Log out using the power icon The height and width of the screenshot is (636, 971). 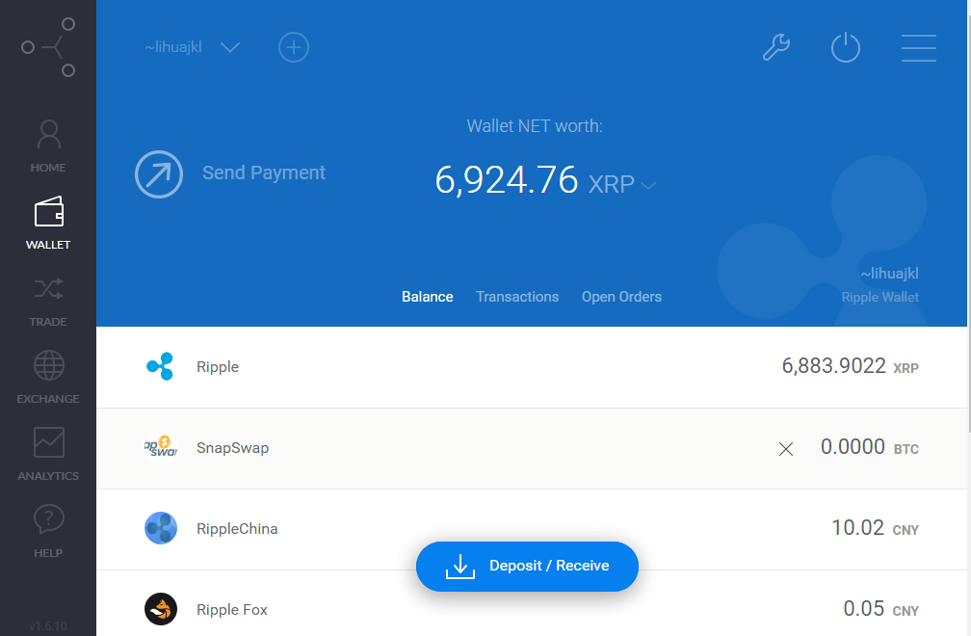(x=846, y=47)
